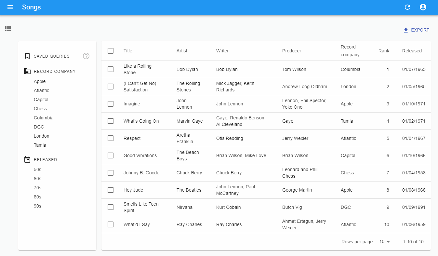Image resolution: width=438 pixels, height=256 pixels.
Task: Select the 90s released filter
Action: [x=37, y=206]
